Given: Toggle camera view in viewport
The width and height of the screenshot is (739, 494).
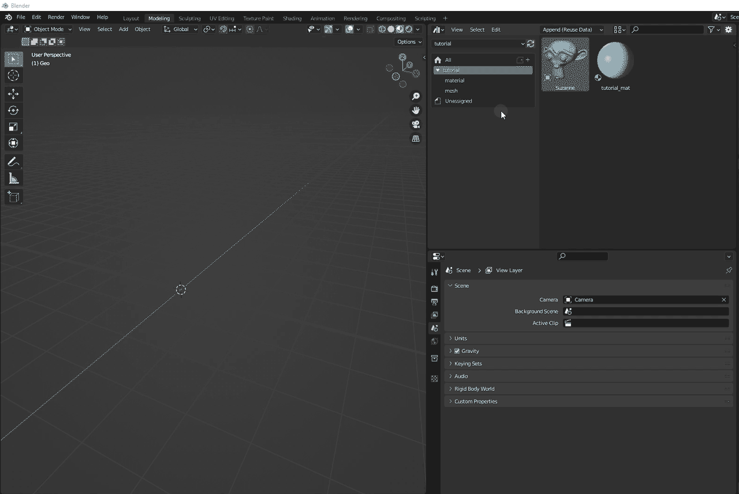Looking at the screenshot, I should click(x=416, y=125).
